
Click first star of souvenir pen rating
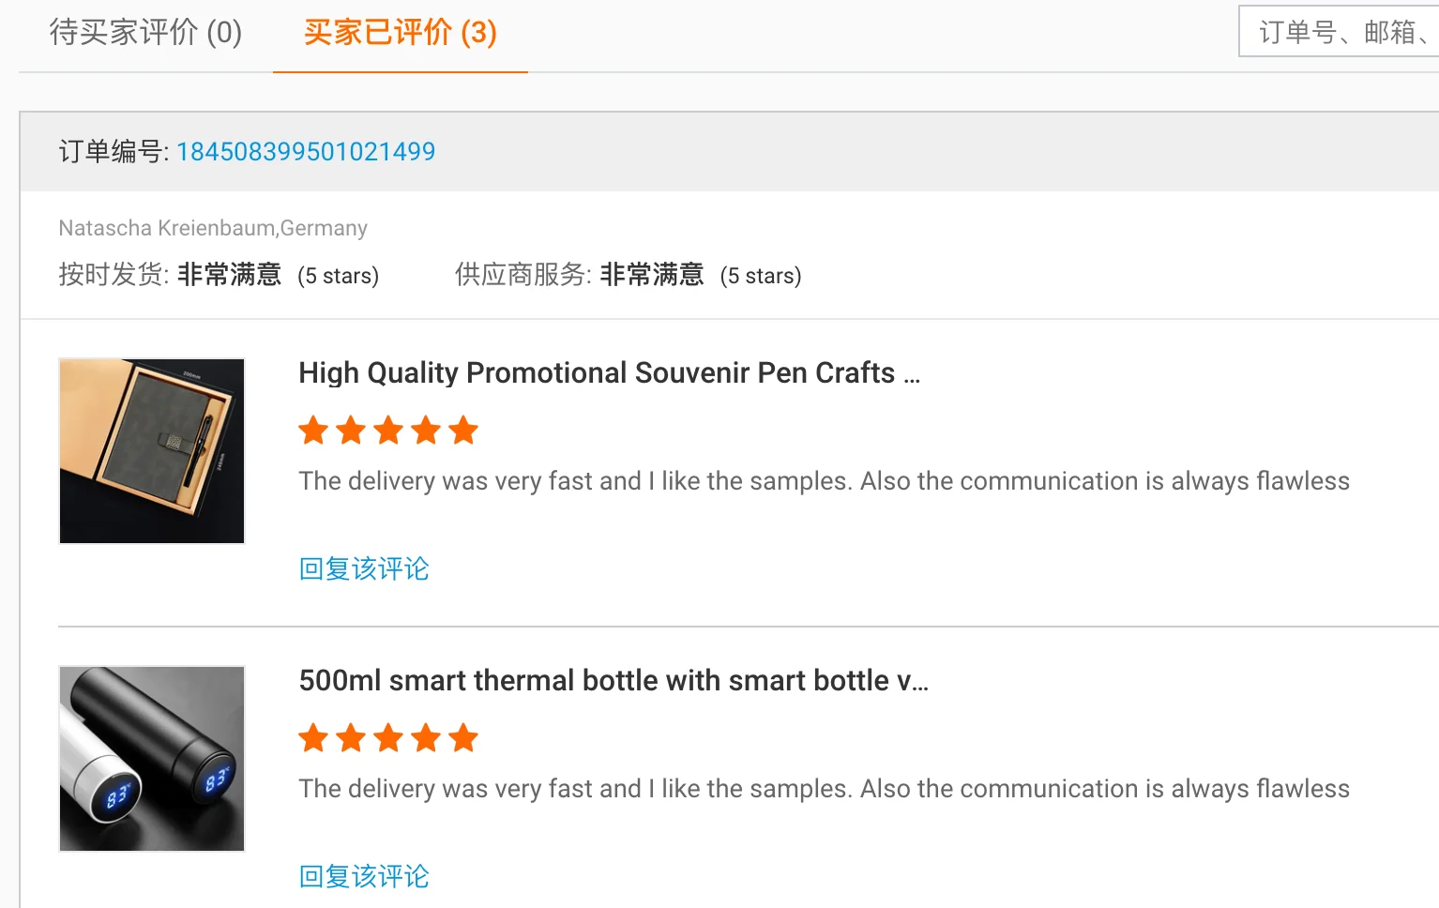313,431
